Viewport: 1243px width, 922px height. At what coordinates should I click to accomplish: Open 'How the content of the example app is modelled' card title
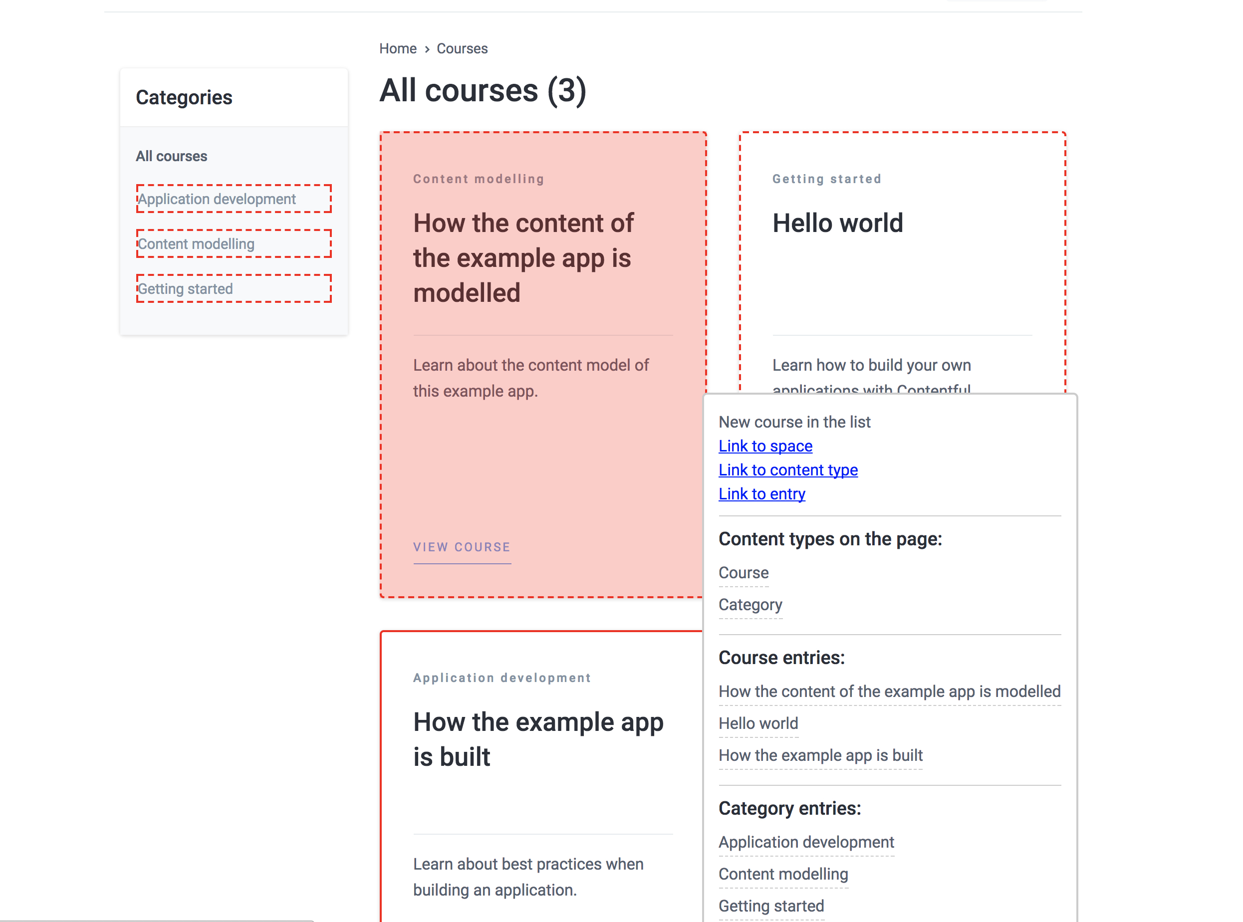click(x=523, y=258)
